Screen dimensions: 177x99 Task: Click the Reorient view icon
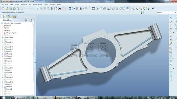pos(97,8)
